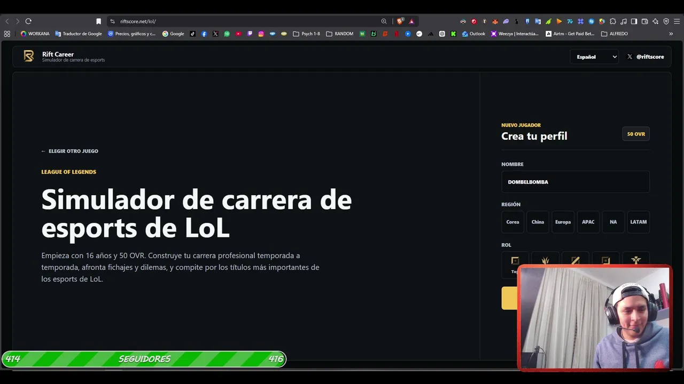This screenshot has width=684, height=384.
Task: Toggle the browser sidebar panel icon
Action: [634, 21]
